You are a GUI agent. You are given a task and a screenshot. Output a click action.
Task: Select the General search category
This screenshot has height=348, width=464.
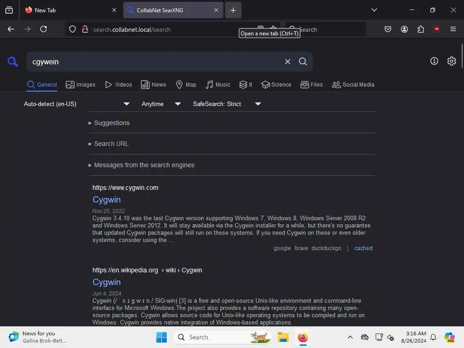click(42, 85)
